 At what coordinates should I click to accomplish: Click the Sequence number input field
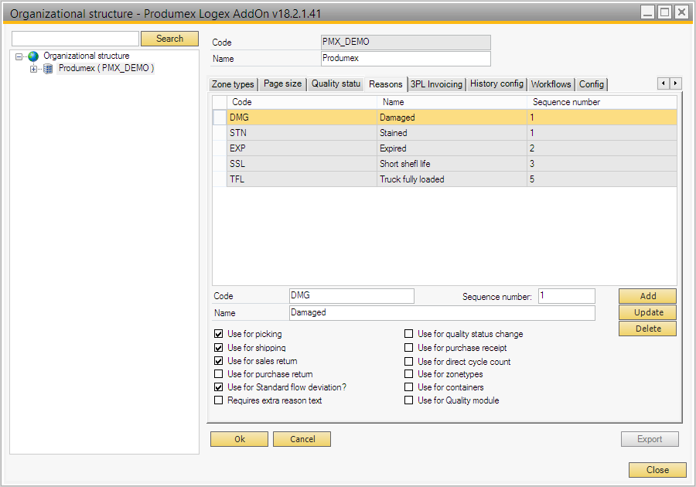point(566,296)
